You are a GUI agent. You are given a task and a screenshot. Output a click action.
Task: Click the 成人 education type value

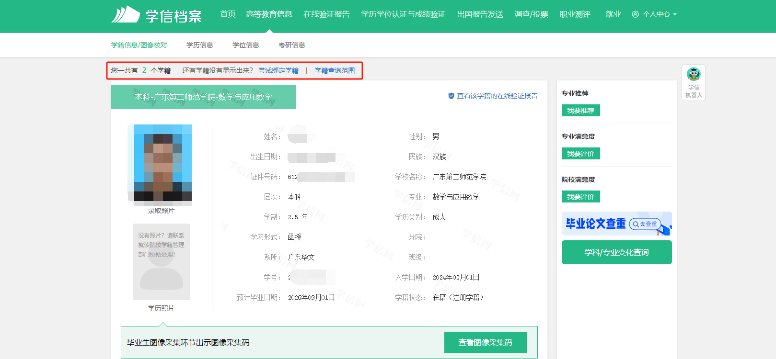pyautogui.click(x=439, y=217)
